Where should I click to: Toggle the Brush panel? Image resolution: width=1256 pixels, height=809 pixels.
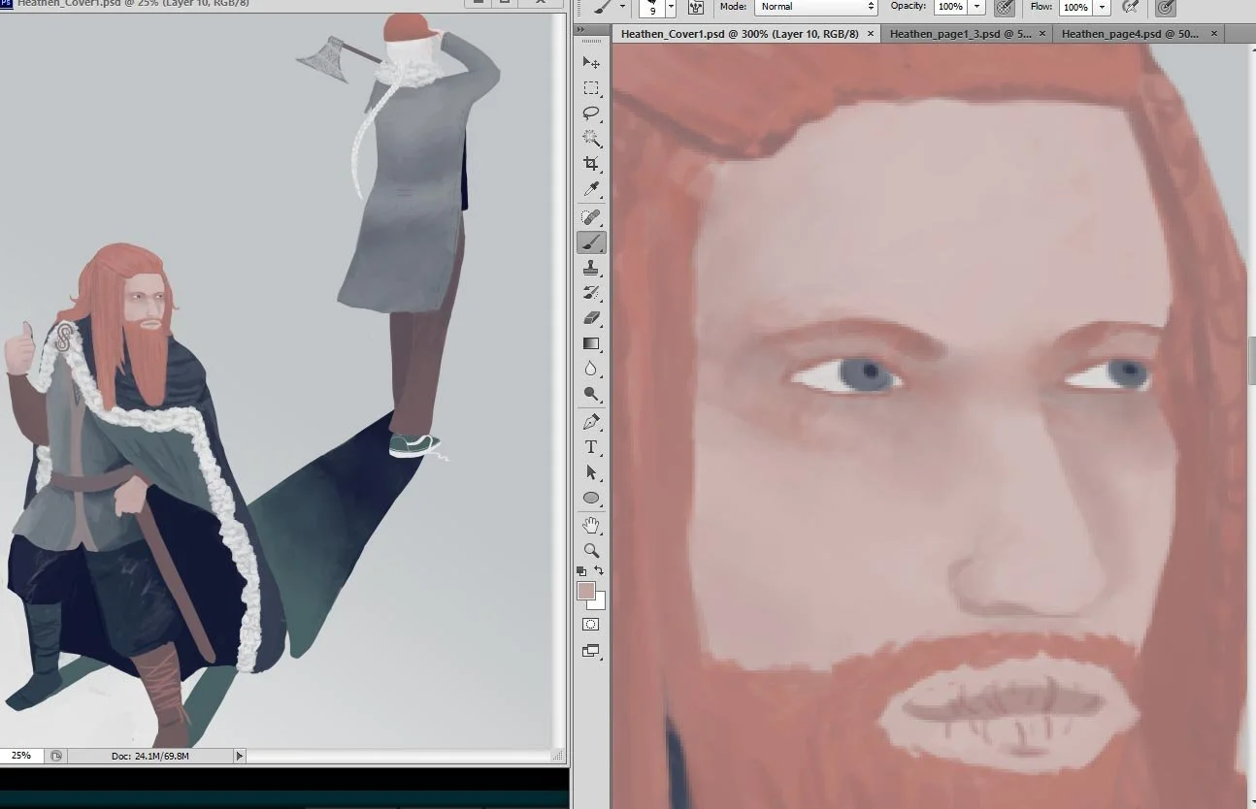click(x=696, y=7)
